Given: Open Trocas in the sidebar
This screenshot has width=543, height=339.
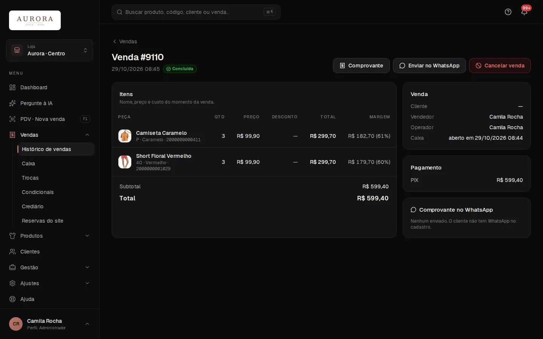Looking at the screenshot, I should pos(56,178).
